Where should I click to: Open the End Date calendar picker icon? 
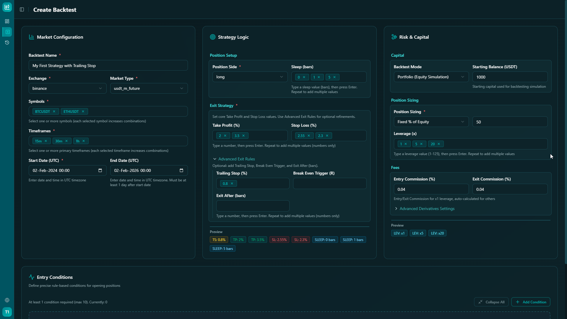coord(181,170)
